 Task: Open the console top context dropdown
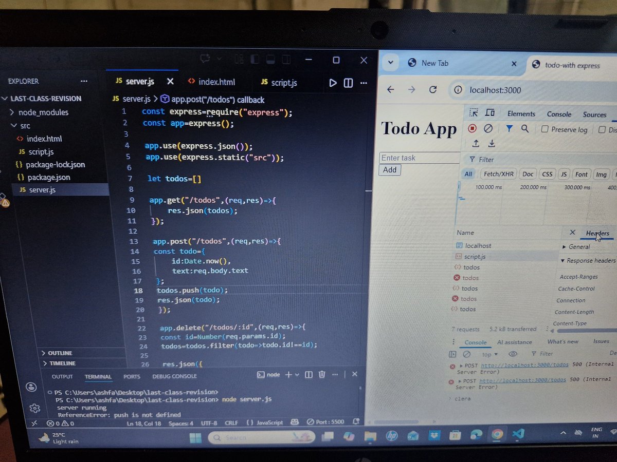490,354
